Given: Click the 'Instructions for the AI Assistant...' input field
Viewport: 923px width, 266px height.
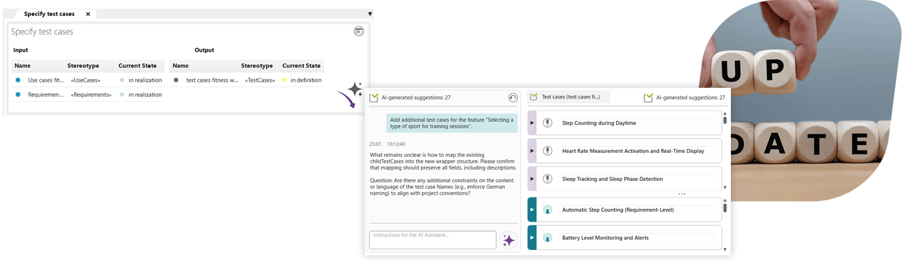Looking at the screenshot, I should point(433,240).
